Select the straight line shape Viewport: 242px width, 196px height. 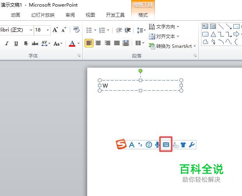coord(221,26)
